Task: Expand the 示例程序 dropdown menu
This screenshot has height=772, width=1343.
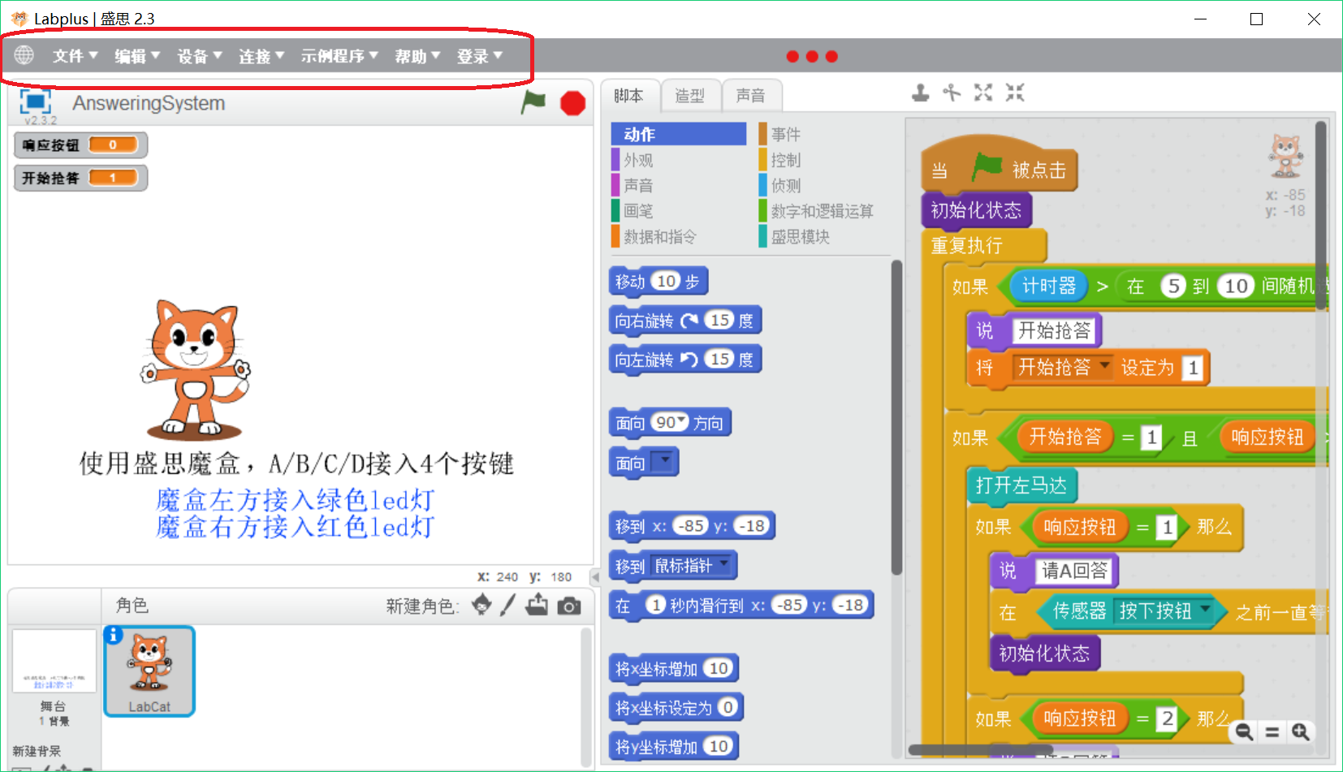Action: pos(339,56)
